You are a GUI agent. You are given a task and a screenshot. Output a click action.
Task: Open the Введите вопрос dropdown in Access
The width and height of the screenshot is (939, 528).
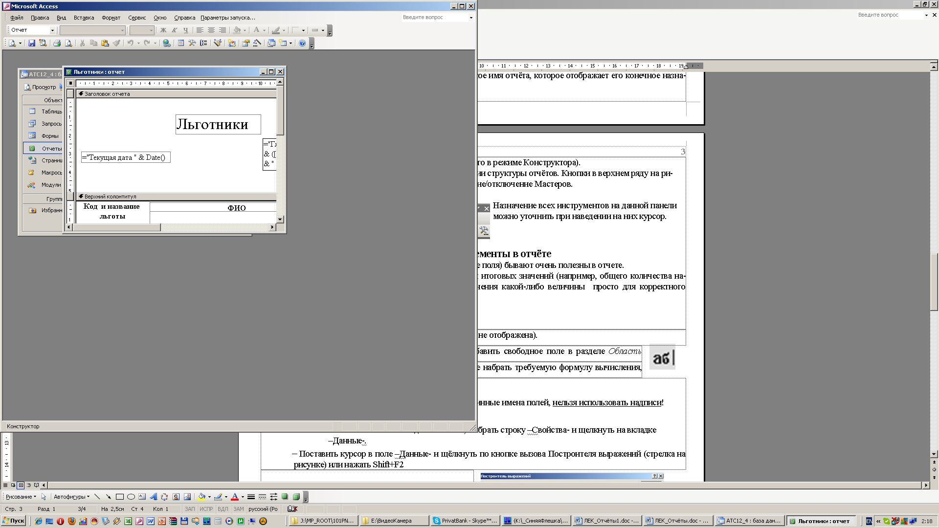click(471, 18)
